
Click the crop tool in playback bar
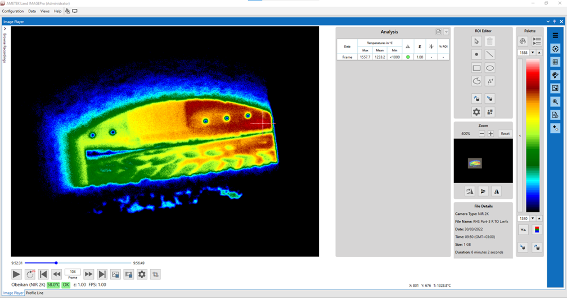(x=156, y=274)
